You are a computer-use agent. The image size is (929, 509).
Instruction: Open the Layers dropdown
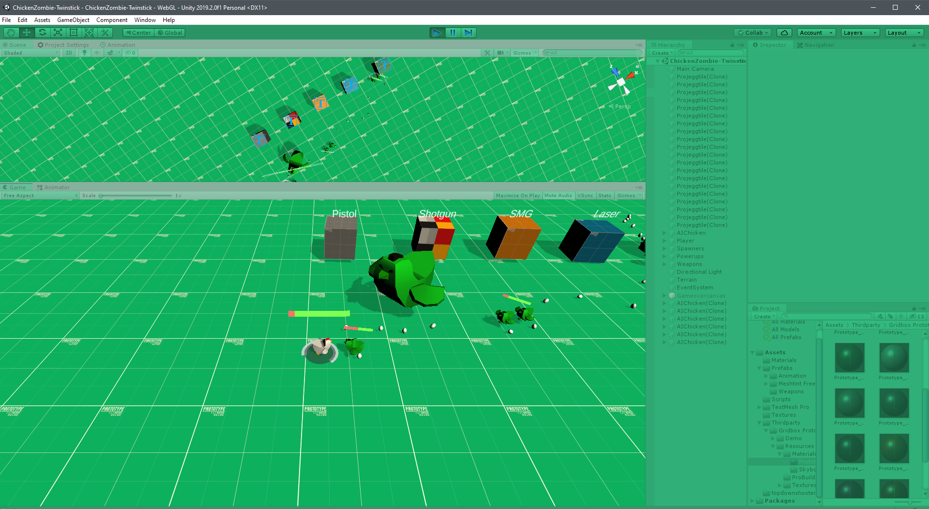pos(860,33)
